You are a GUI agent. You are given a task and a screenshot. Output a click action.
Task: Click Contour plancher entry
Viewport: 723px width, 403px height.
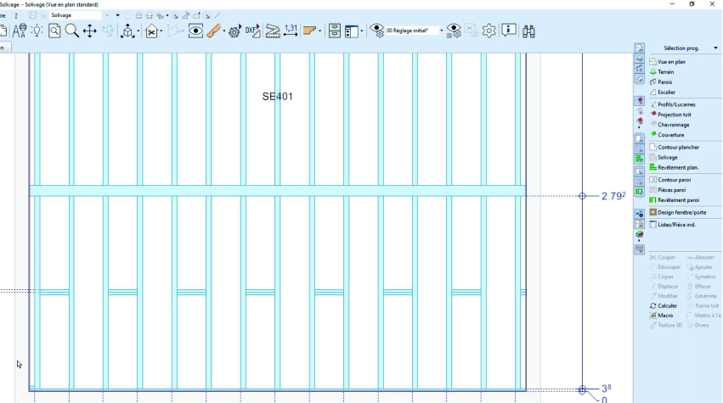678,147
